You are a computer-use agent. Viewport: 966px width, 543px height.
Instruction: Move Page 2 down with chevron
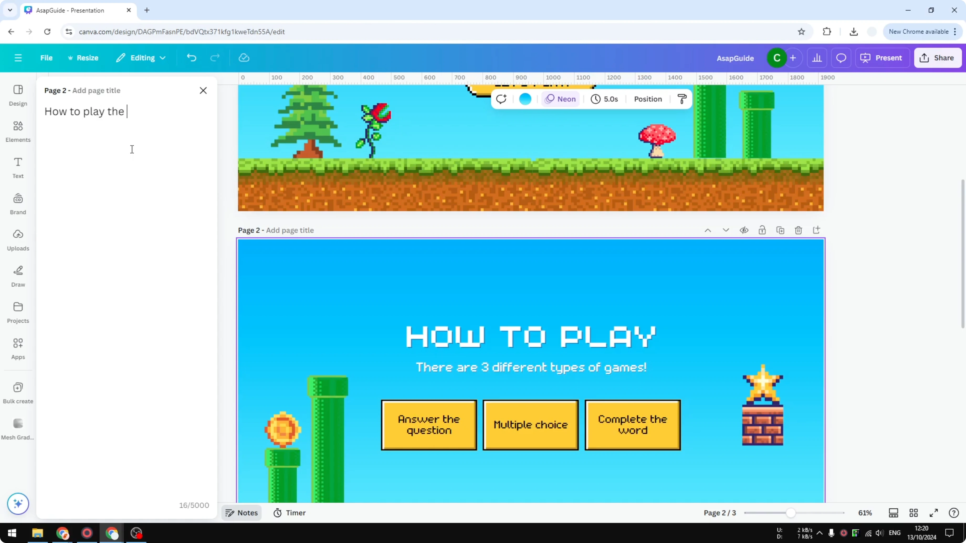[726, 230]
